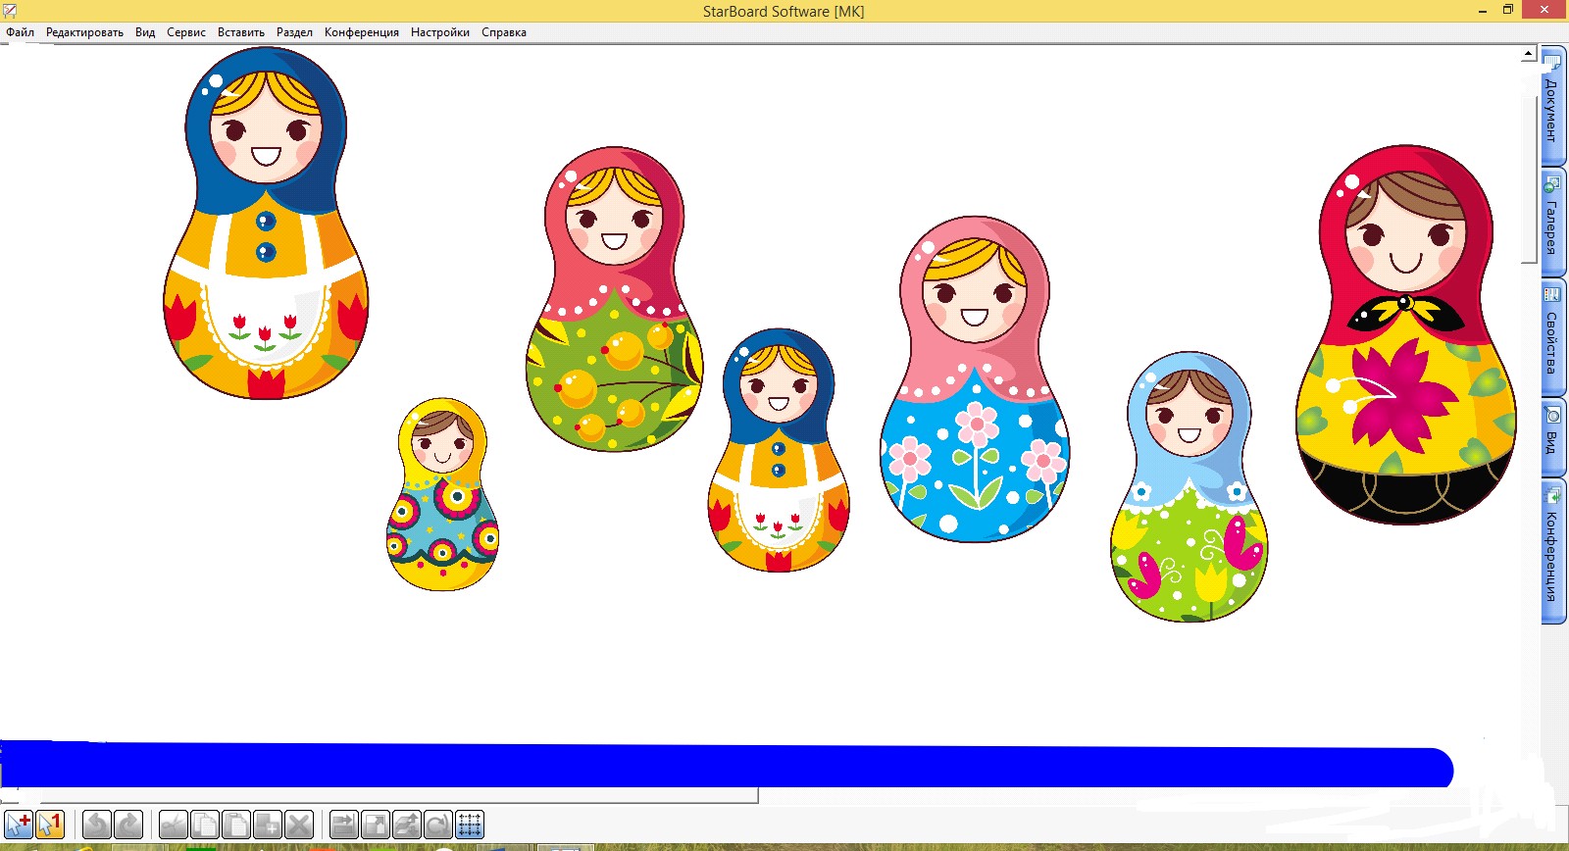This screenshot has height=851, width=1569.
Task: Click the undo arrow icon
Action: pos(97,825)
